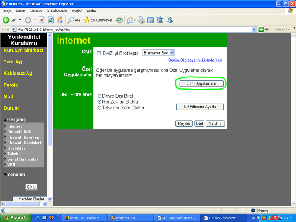Expand the quick launch overflow chevron
This screenshot has height=222, width=296.
point(58,217)
